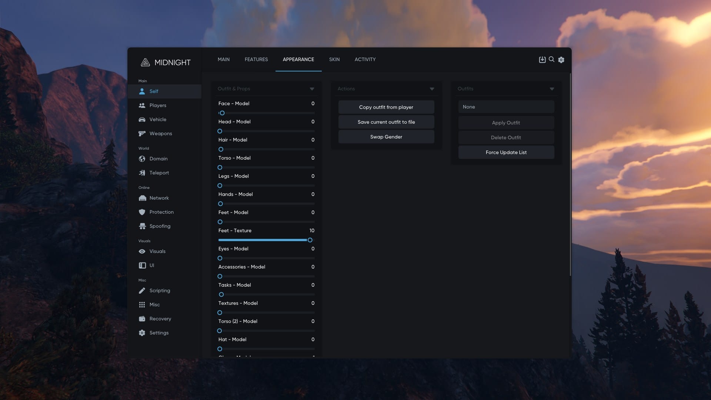The height and width of the screenshot is (400, 711).
Task: Click the Swap Gender button
Action: [386, 137]
